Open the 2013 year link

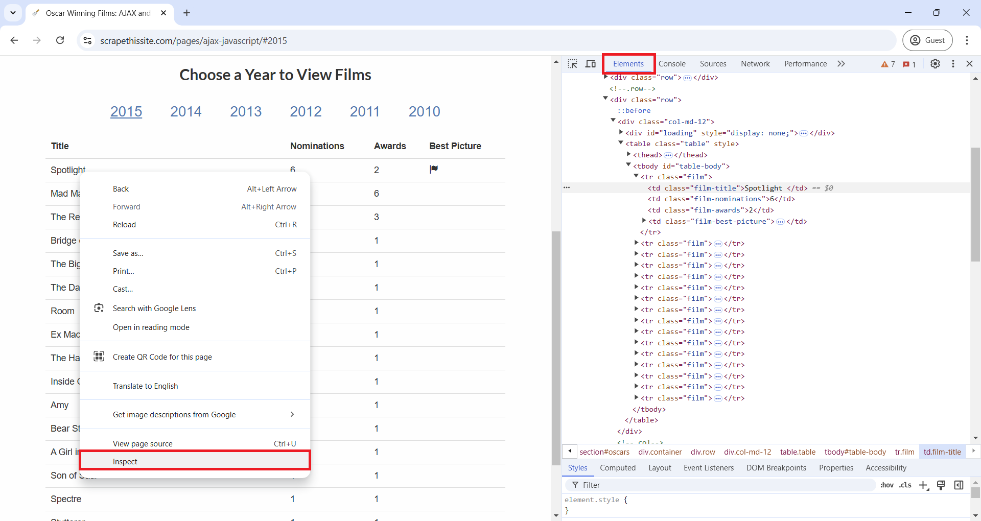coord(246,111)
